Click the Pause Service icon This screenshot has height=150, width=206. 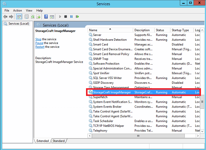(x=71, y=17)
